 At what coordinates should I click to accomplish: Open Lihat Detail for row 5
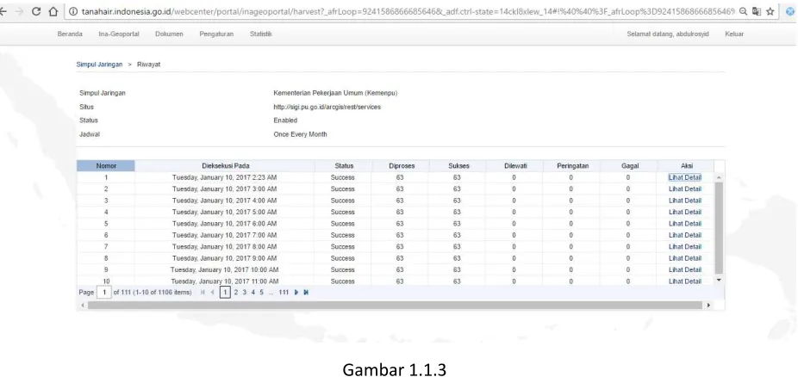point(684,224)
